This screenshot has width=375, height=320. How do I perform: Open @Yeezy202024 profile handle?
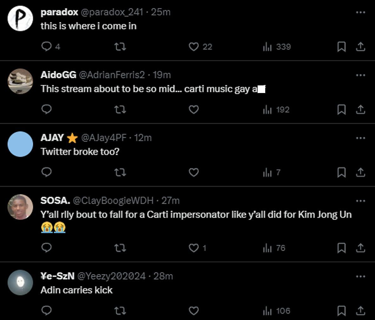[111, 276]
